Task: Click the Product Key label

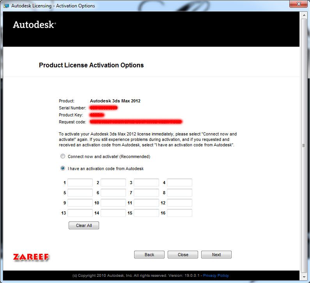Action: (x=71, y=115)
